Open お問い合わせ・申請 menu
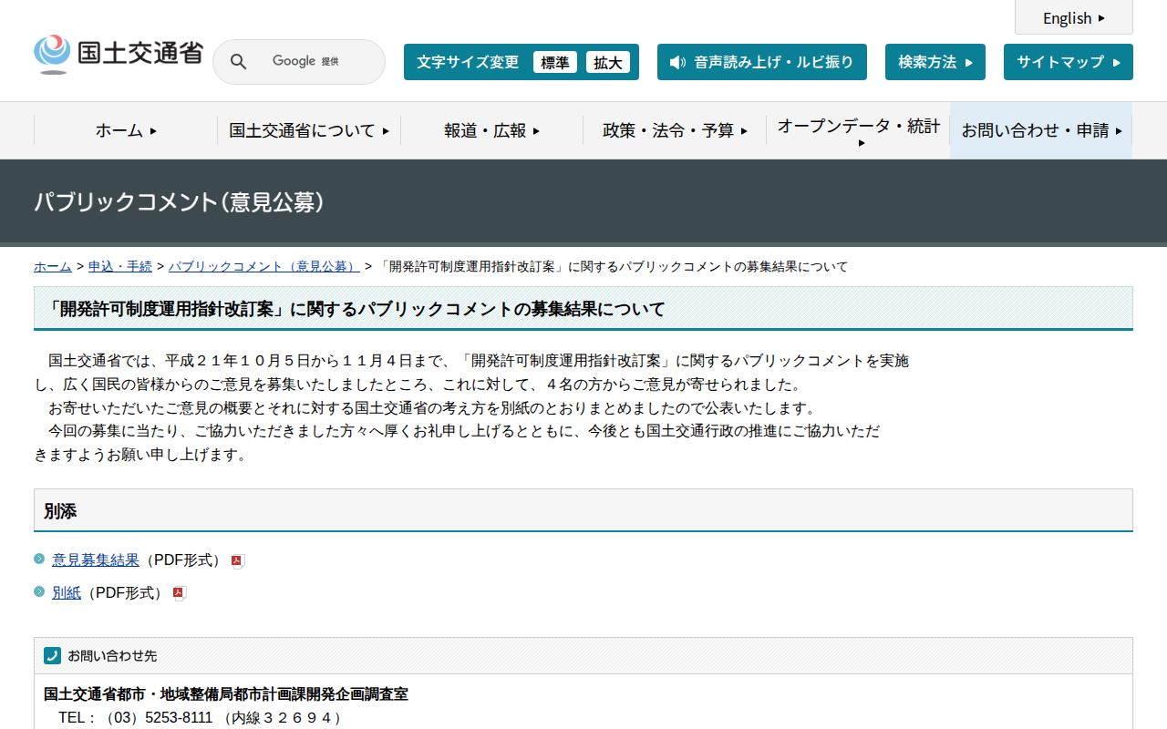The image size is (1167, 729). (1041, 130)
